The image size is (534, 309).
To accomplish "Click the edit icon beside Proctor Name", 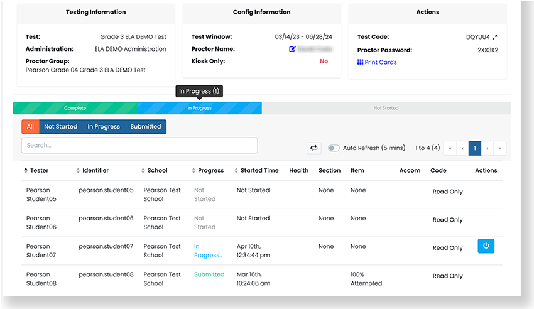I will (292, 49).
